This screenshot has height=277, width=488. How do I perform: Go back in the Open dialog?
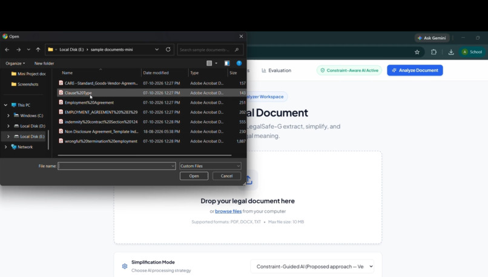tap(7, 49)
